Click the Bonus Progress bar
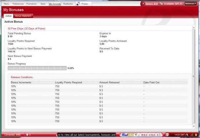The height and width of the screenshot is (138, 200). coord(37,68)
